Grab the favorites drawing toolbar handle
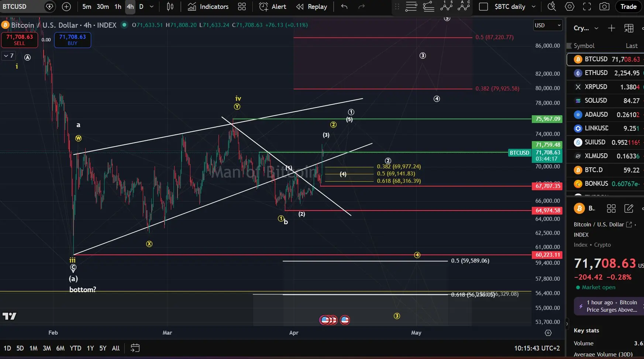 point(397,7)
